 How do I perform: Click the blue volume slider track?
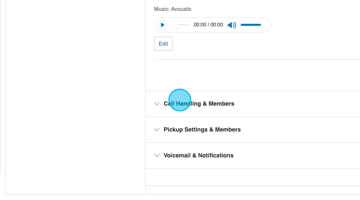coord(250,25)
